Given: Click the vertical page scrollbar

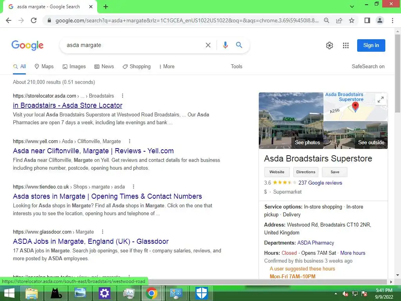Looking at the screenshot, I should 397,74.
